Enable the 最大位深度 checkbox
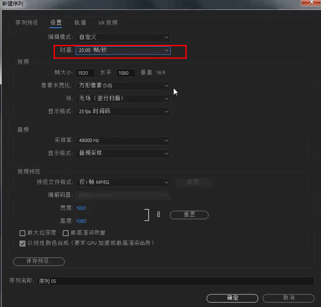This screenshot has width=321, height=307. (22, 233)
